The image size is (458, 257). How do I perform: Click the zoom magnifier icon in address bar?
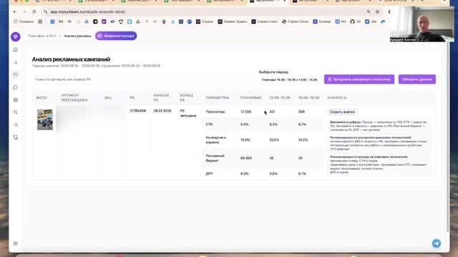pos(369,12)
